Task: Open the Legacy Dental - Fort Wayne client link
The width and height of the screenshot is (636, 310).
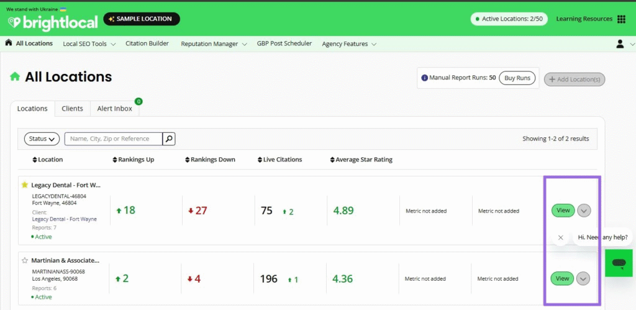Action: (64, 219)
